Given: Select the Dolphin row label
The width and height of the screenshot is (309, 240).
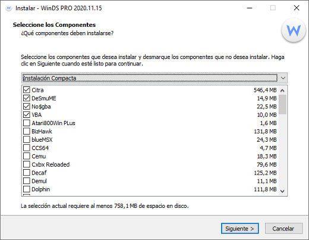Looking at the screenshot, I should click(41, 189).
